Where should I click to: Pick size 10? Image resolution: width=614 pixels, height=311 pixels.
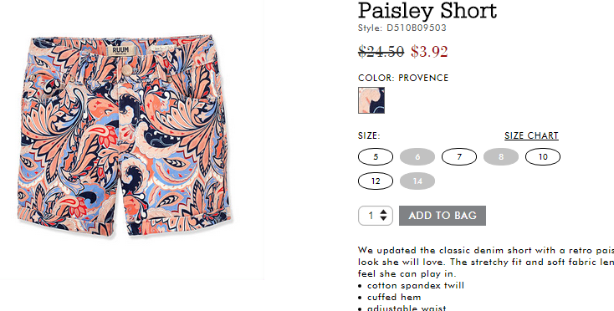coord(543,157)
